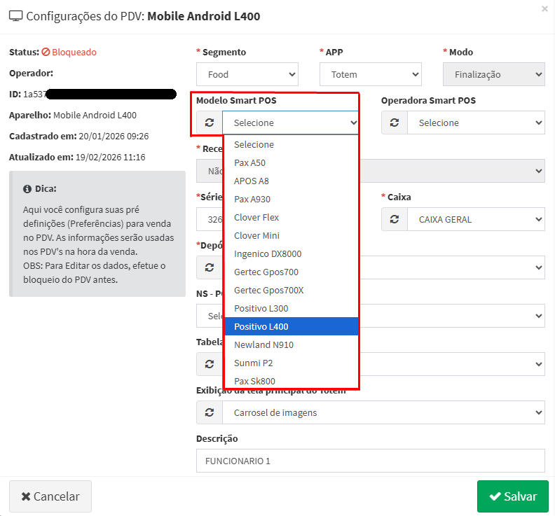Click refresh icon next to Caixa dropdown
555x516 pixels.
(395, 219)
